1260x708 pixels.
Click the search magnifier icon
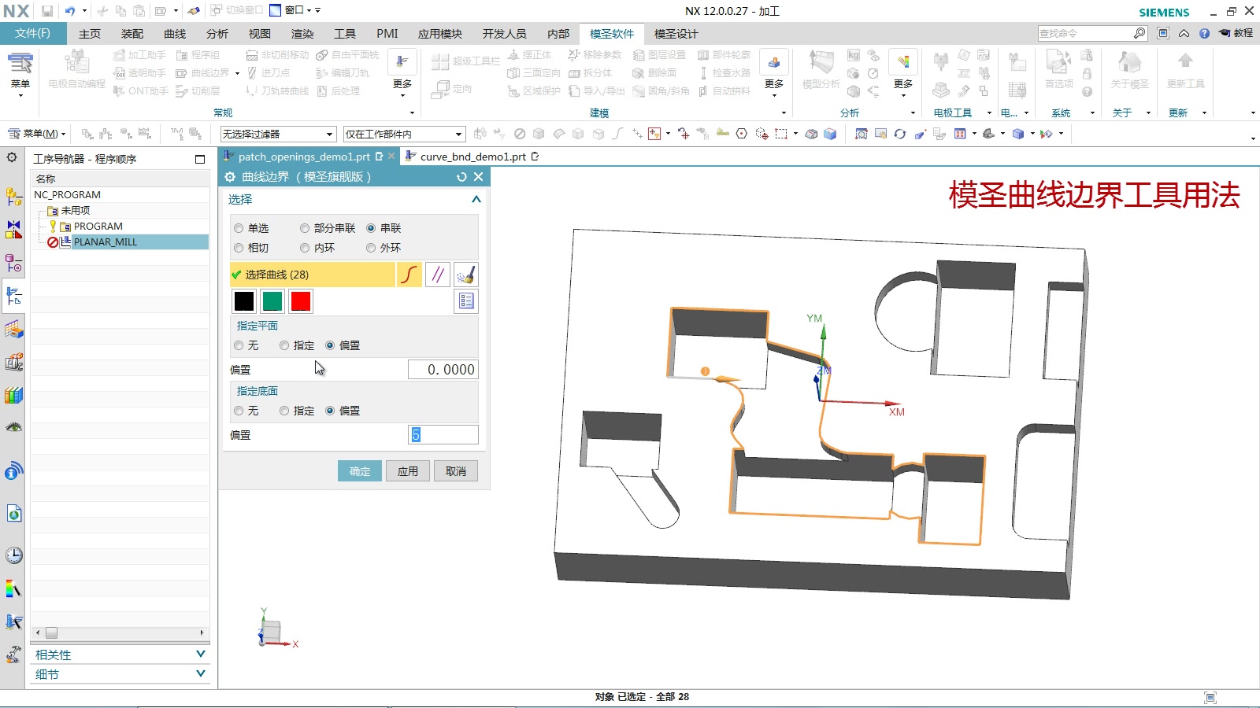click(1140, 33)
